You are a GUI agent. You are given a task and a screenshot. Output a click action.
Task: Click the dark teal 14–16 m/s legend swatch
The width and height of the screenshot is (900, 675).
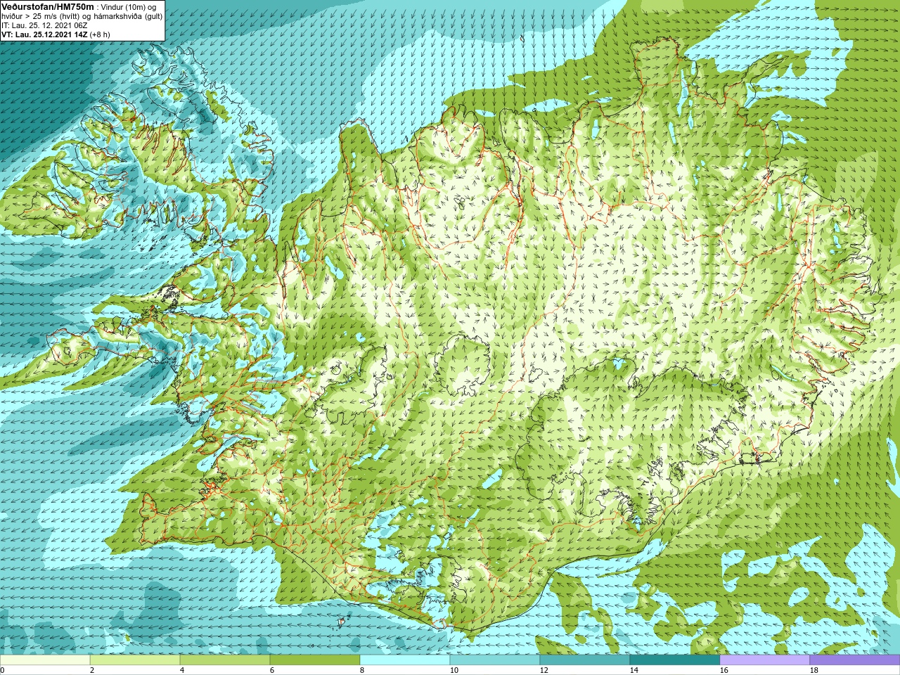675,660
